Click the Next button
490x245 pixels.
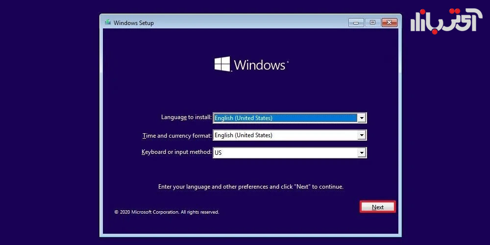(x=377, y=207)
